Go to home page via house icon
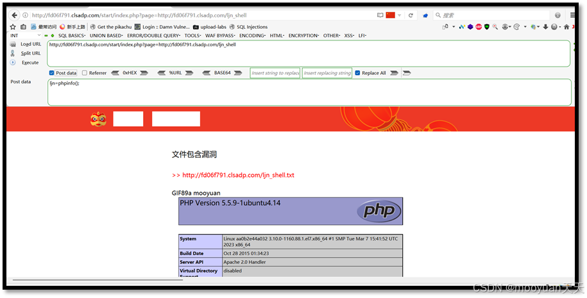 [x=566, y=27]
